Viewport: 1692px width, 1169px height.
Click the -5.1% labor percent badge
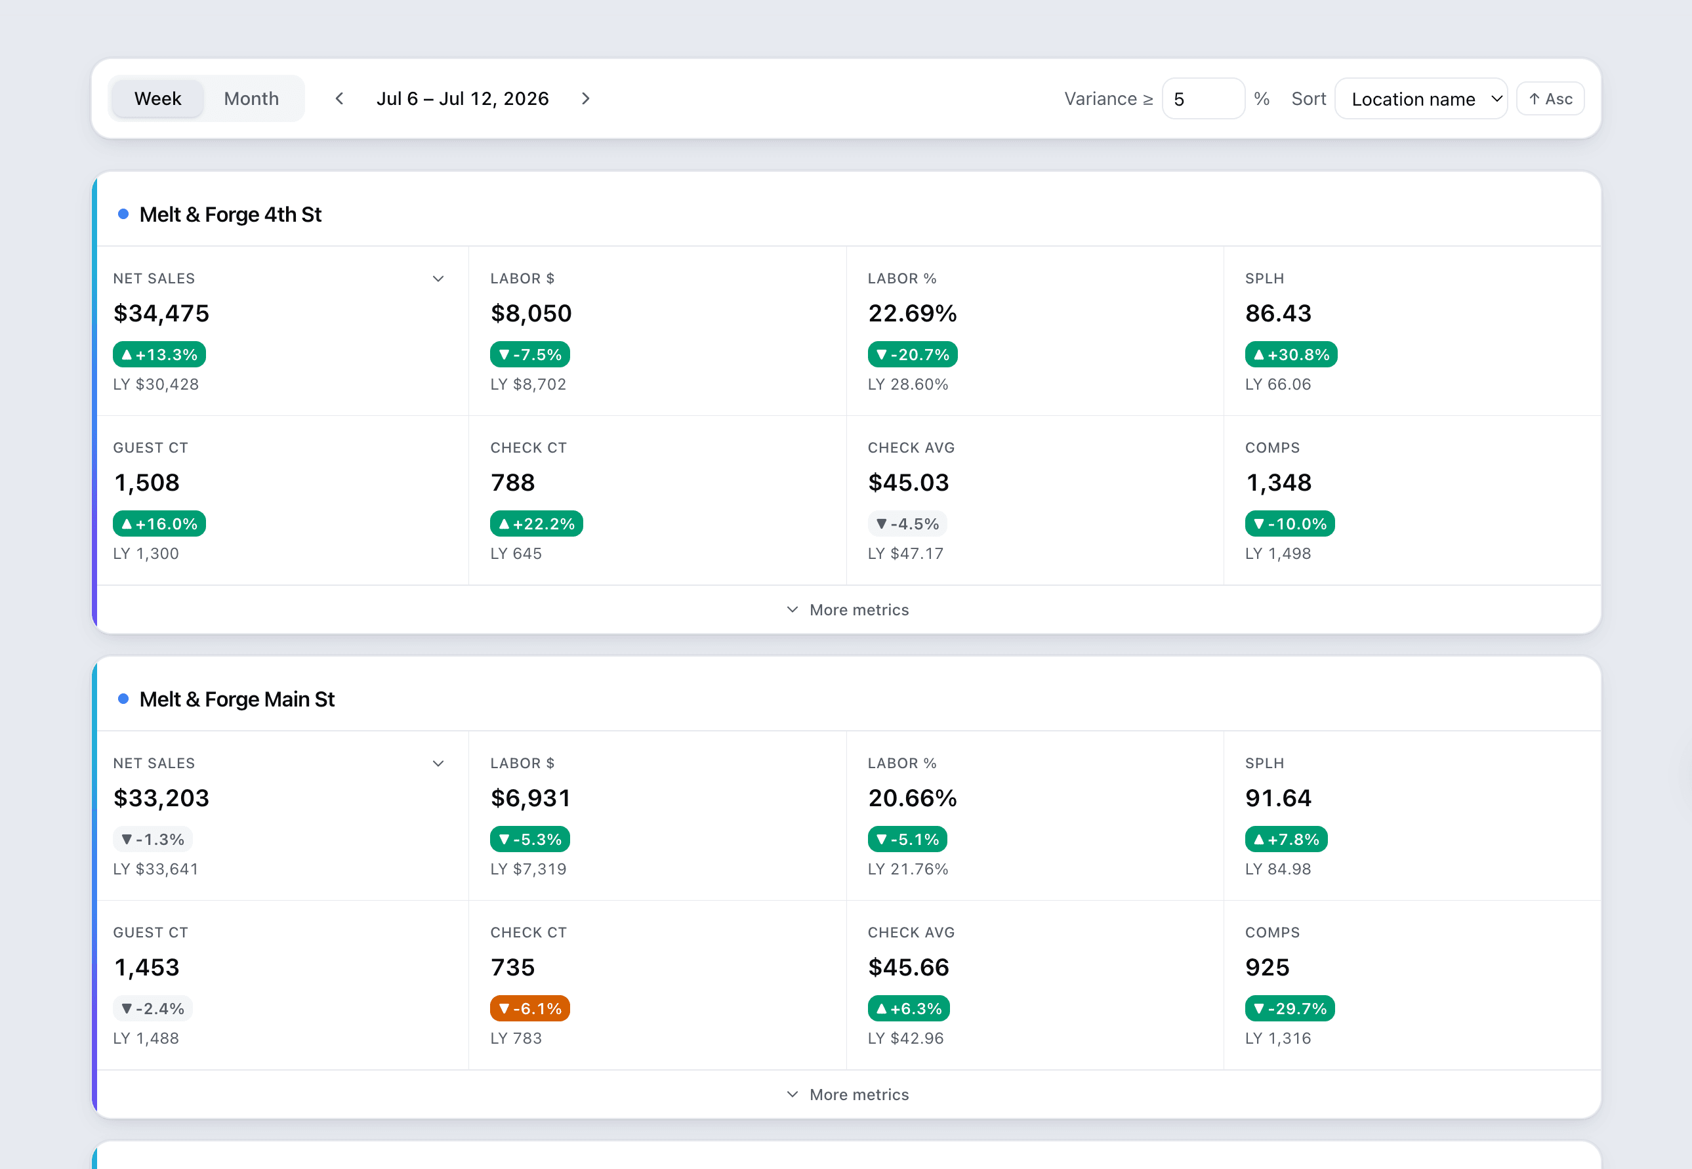907,840
